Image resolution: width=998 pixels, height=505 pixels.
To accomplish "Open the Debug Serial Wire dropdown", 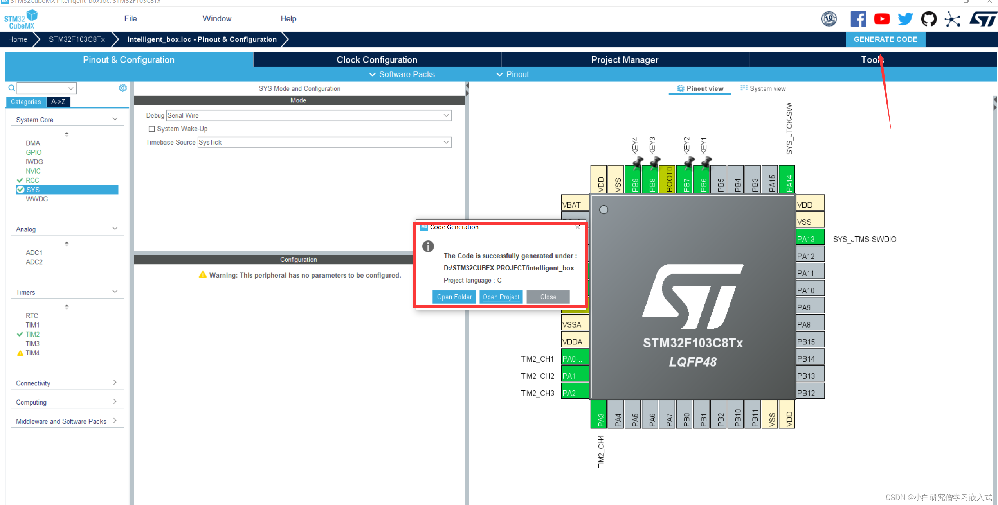I will [x=308, y=115].
